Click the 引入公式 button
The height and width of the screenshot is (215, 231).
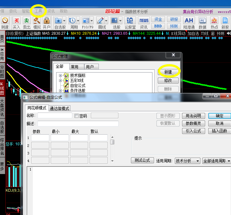pos(193,131)
